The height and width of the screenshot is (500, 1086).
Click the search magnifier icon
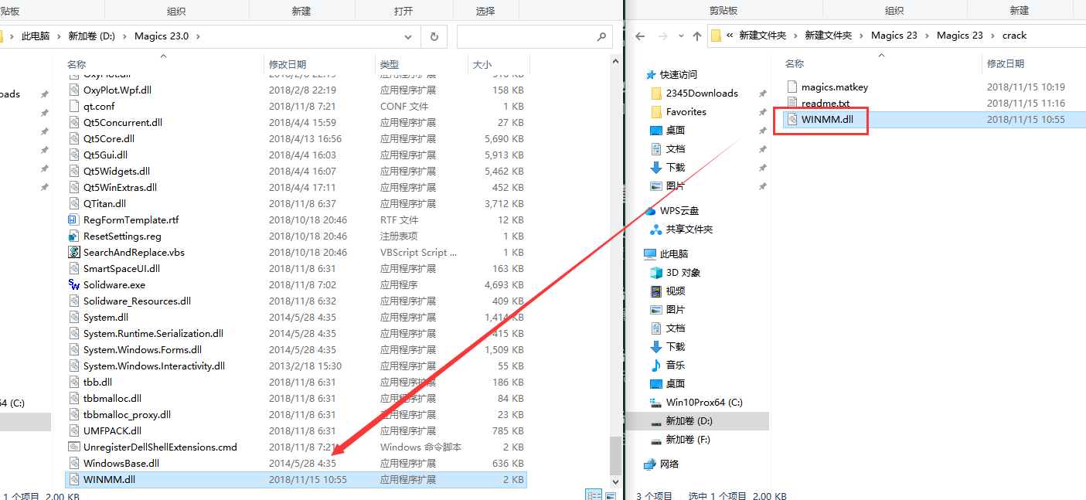tap(602, 36)
